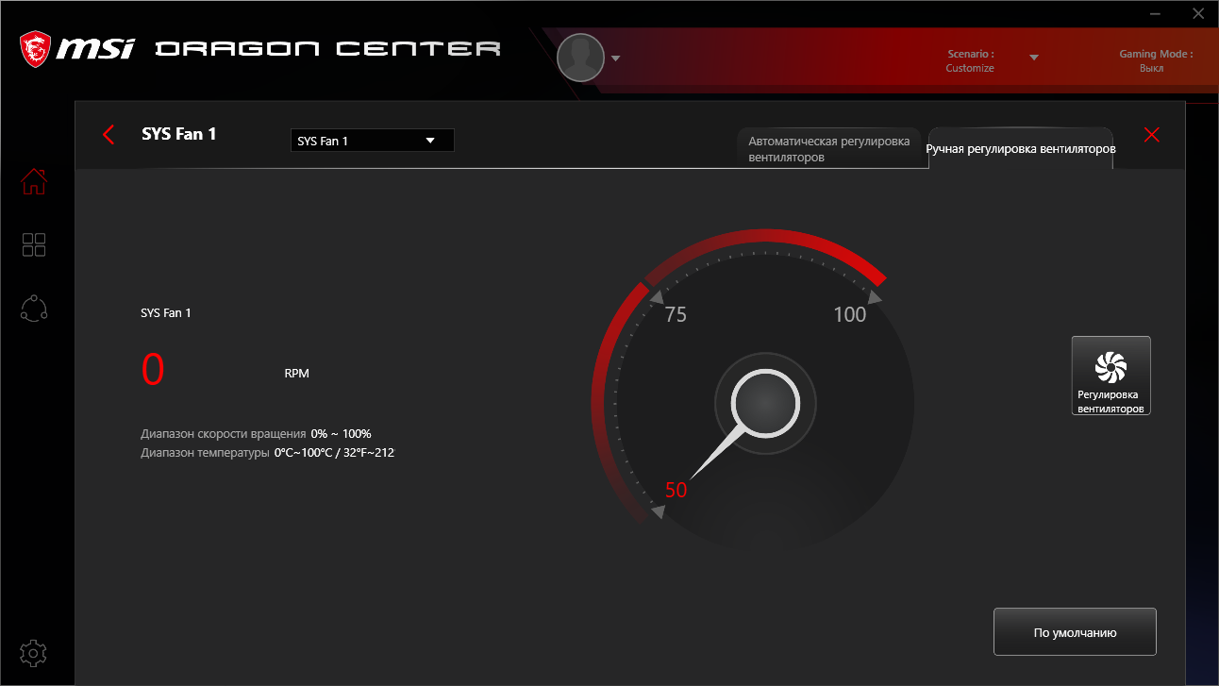
Task: Expand the user account dropdown arrow
Action: pyautogui.click(x=616, y=59)
